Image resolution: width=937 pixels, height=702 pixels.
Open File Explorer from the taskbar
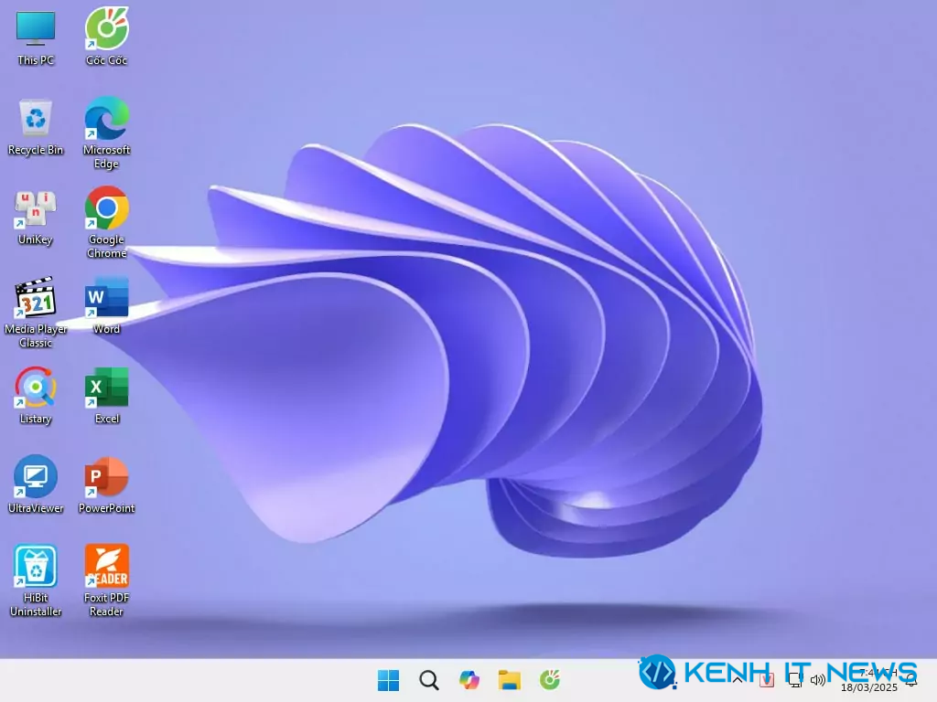[510, 680]
